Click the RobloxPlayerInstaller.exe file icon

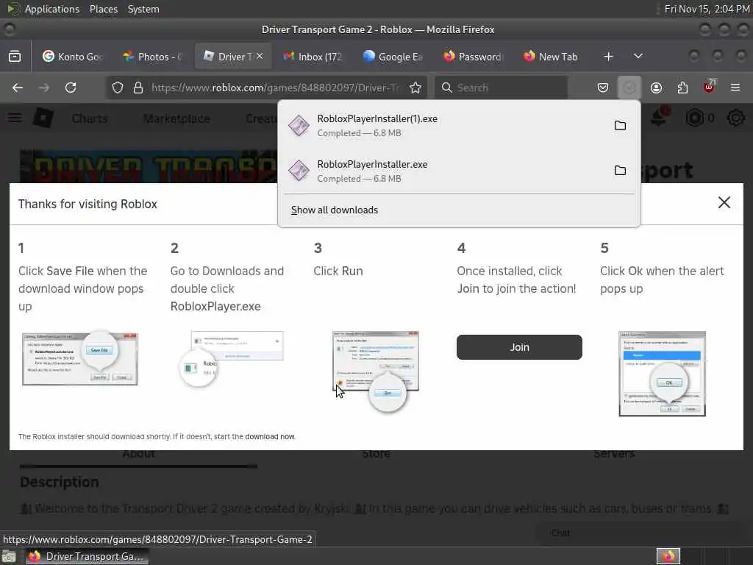(x=299, y=171)
